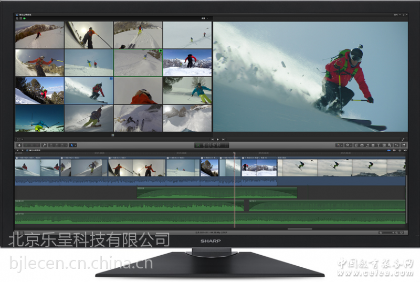Open the enhancements magic wand dropdown
Screen dimensions: 420x282
339,144
